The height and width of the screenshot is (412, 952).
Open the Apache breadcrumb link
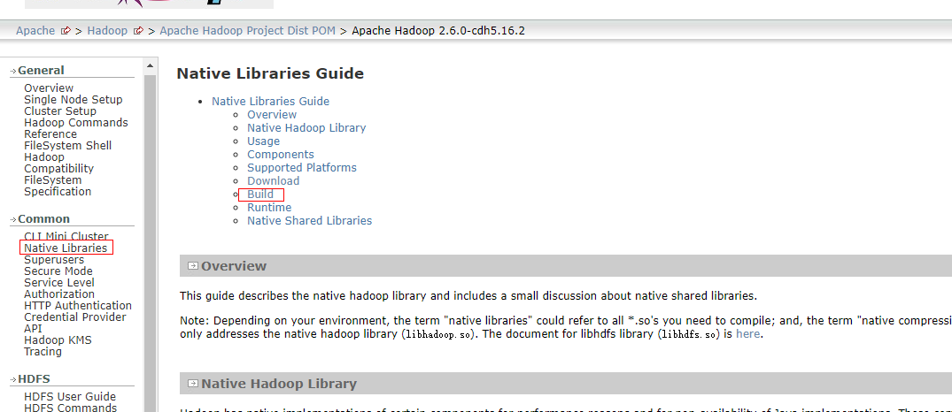click(x=35, y=30)
